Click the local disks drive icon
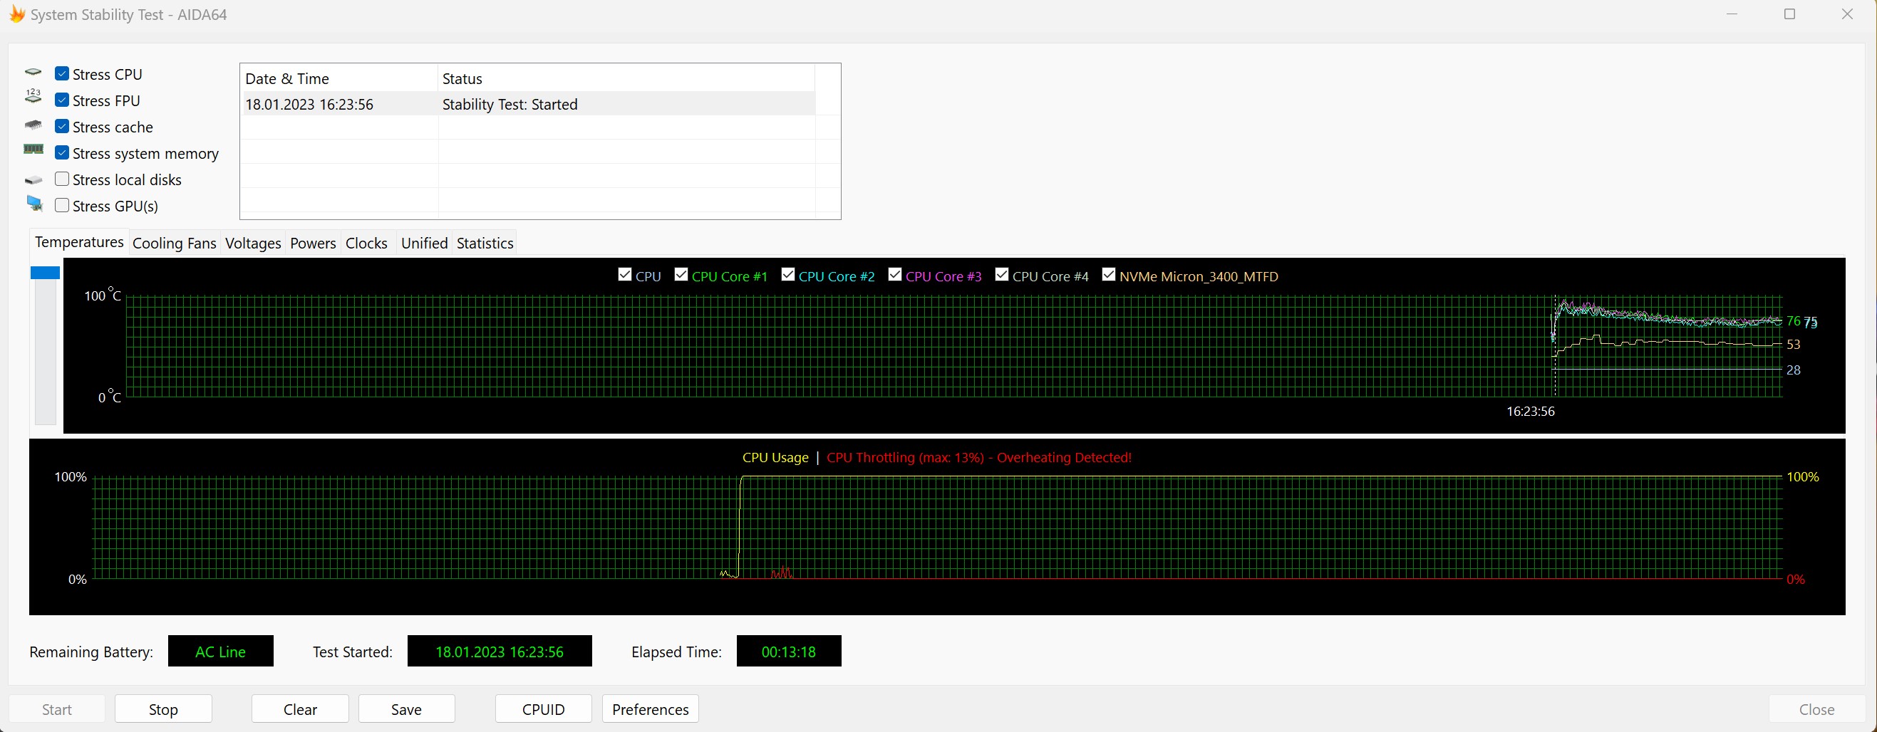1877x732 pixels. coord(33,180)
